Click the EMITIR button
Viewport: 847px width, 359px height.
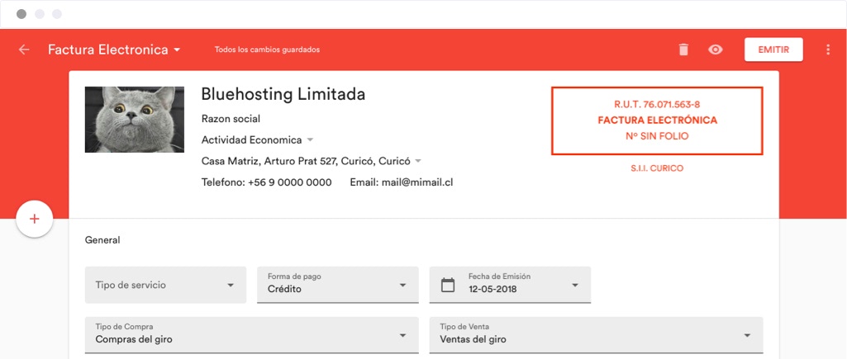coord(773,50)
